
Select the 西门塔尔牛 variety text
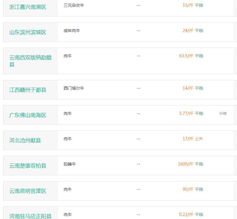[74, 88]
